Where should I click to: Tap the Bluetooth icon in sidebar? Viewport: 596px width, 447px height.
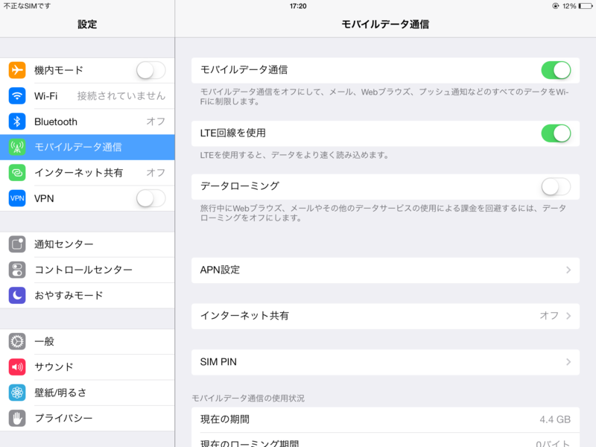tap(17, 121)
